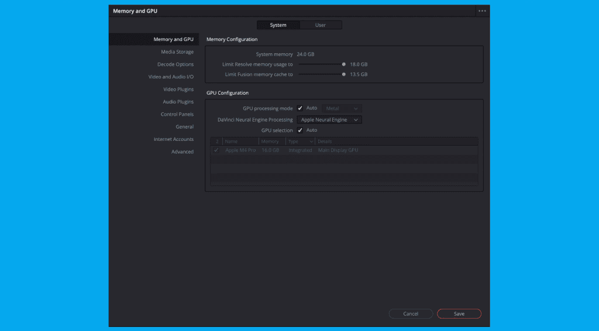599x331 pixels.
Task: Click the Resolve memory usage slider handle
Action: point(344,64)
